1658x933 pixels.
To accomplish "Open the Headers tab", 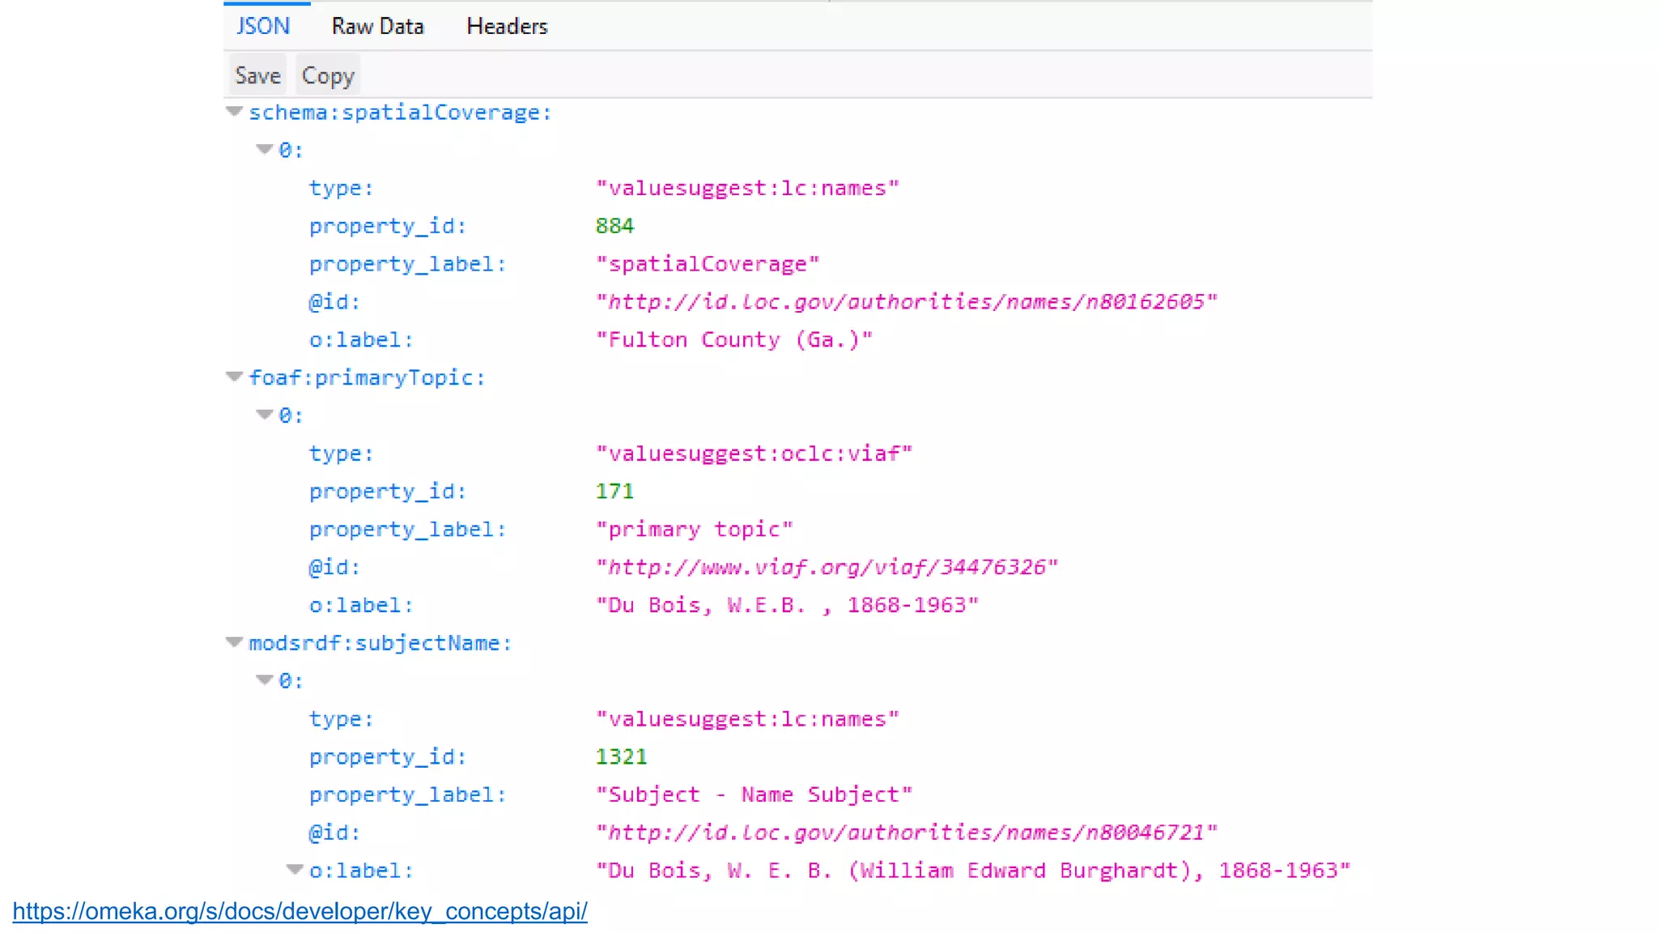I will (x=507, y=27).
